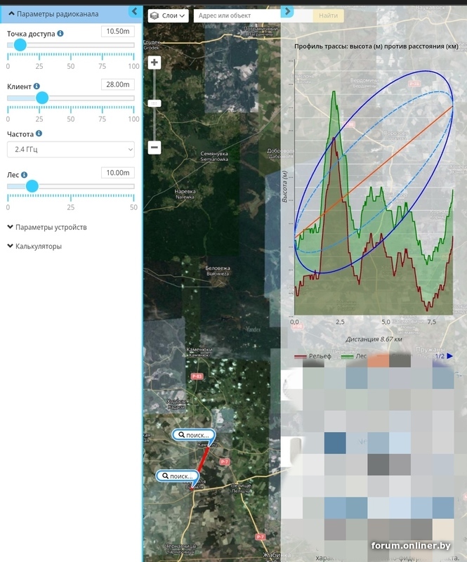This screenshot has width=467, height=562.
Task: Edit the 10.50m access point height field
Action: pyautogui.click(x=118, y=32)
